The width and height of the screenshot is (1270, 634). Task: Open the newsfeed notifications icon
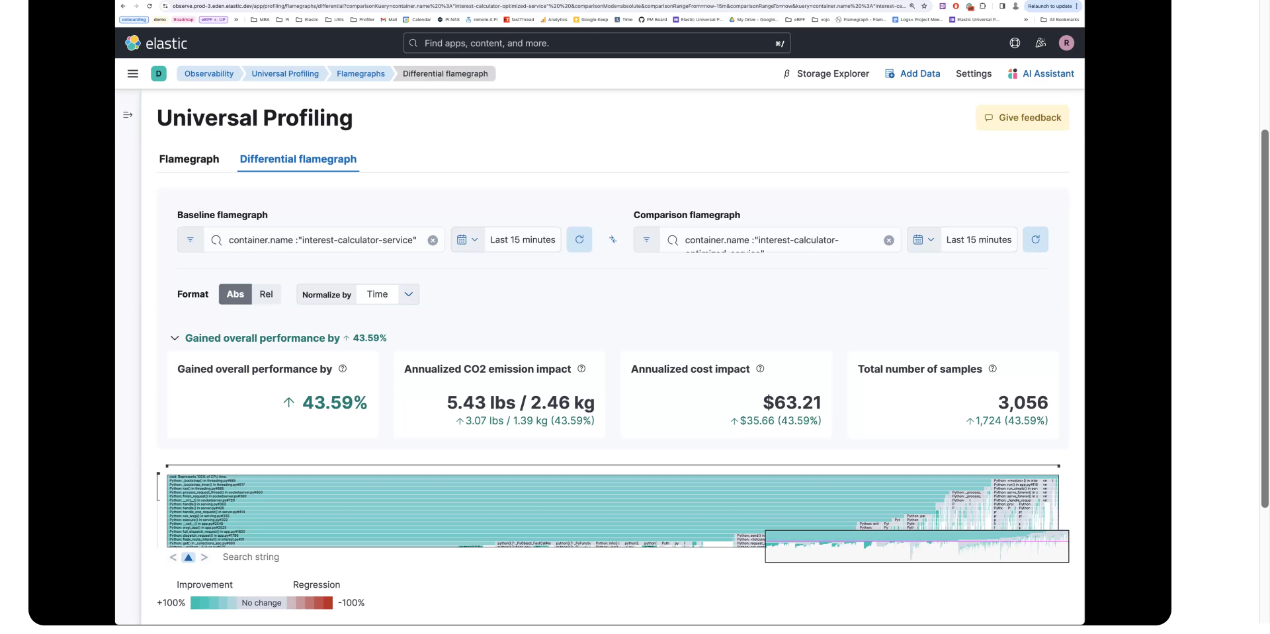pyautogui.click(x=1040, y=43)
